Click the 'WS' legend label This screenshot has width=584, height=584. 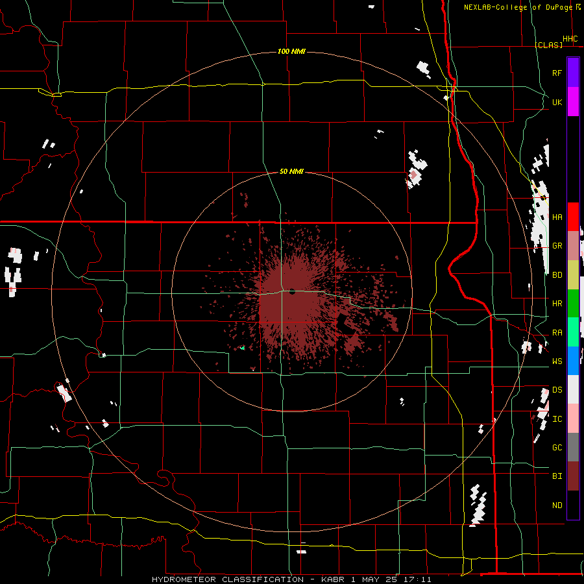(557, 361)
